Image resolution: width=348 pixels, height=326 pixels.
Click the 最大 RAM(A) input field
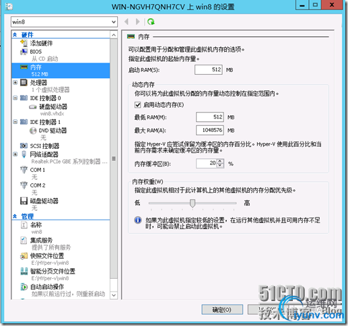point(210,130)
